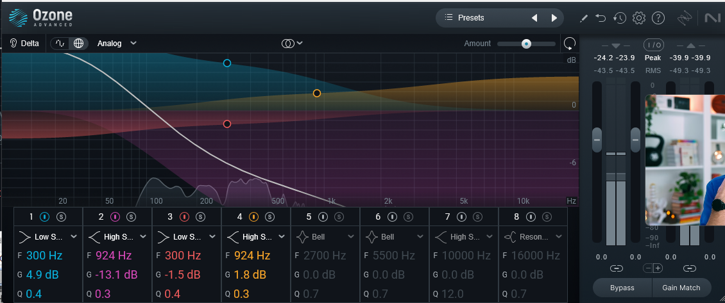
Task: Open the undo history clock icon
Action: (620, 18)
